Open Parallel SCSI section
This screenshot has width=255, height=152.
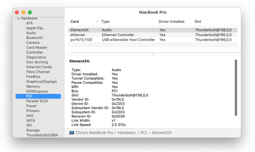(x=37, y=101)
